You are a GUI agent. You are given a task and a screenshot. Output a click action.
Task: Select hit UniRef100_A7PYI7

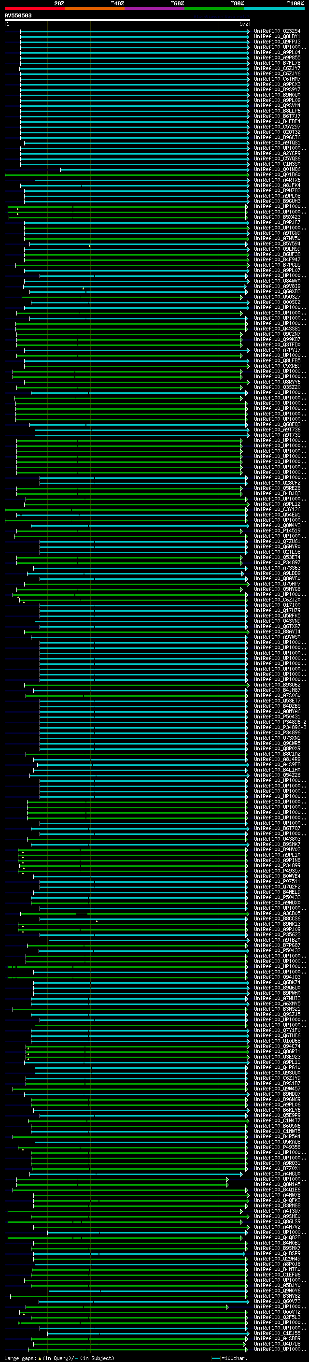(277, 349)
